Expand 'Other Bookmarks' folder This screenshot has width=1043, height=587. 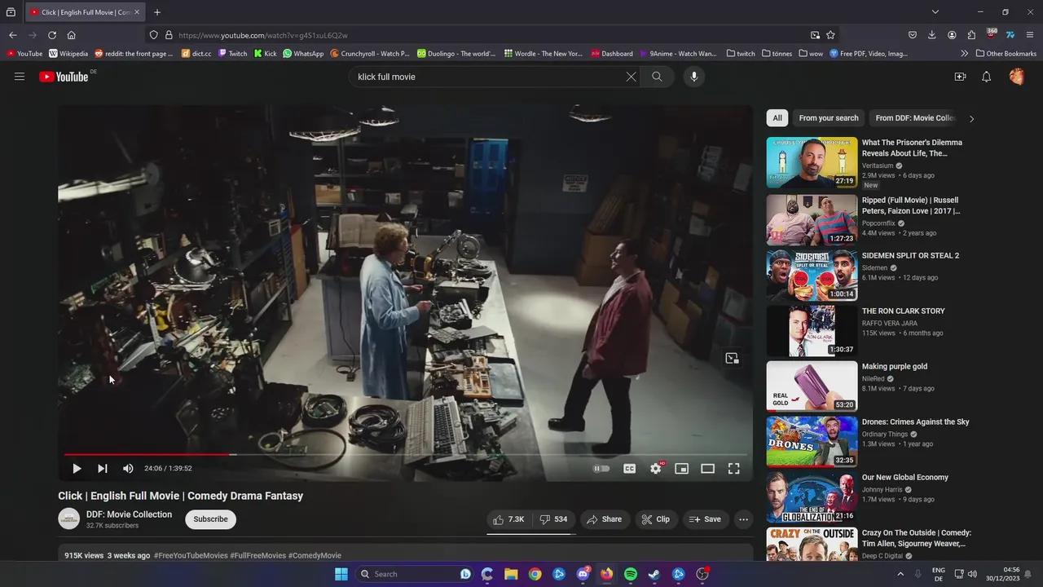tap(1006, 54)
